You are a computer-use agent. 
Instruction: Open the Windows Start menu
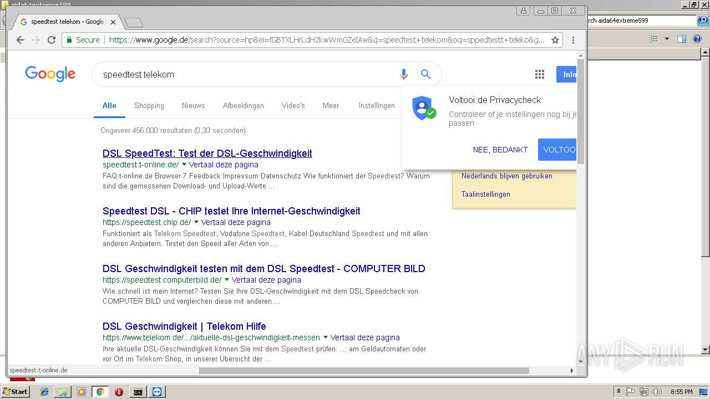point(16,392)
